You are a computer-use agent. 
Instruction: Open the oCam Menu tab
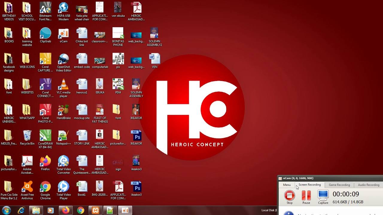coord(287,185)
